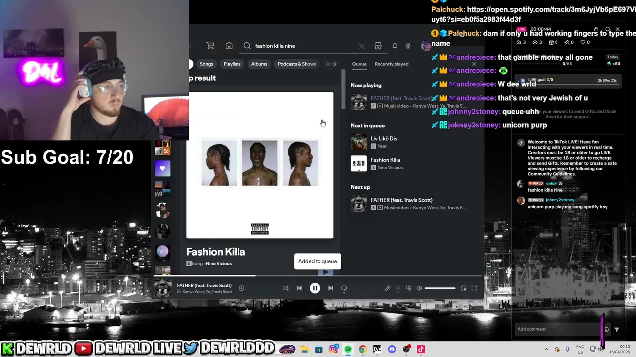
Task: Pause the current song
Action: (315, 288)
